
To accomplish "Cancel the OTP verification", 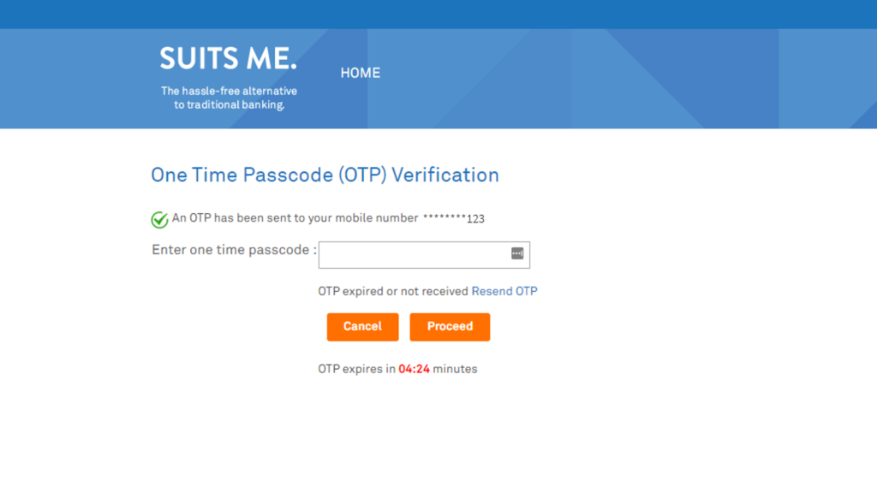I will coord(362,327).
